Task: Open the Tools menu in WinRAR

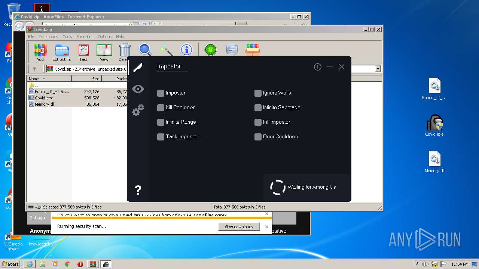Action: pyautogui.click(x=67, y=37)
